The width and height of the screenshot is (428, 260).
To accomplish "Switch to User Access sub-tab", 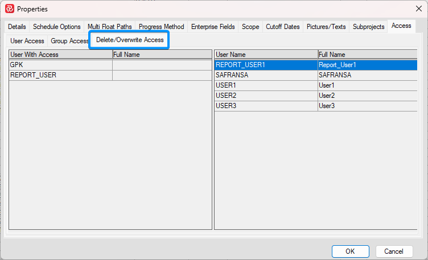I will (27, 41).
